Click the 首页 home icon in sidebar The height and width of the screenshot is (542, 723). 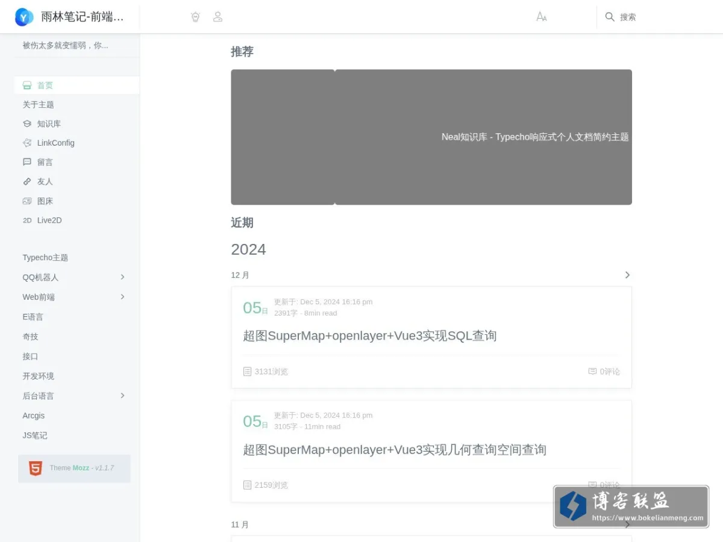point(27,86)
